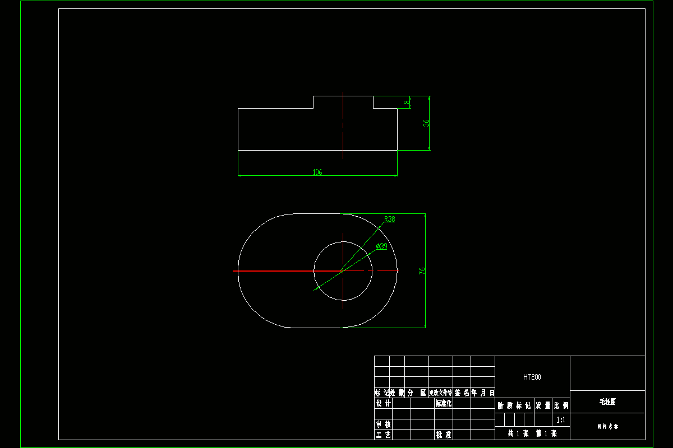Click the 审核 title block cell
The height and width of the screenshot is (448, 673).
(383, 424)
